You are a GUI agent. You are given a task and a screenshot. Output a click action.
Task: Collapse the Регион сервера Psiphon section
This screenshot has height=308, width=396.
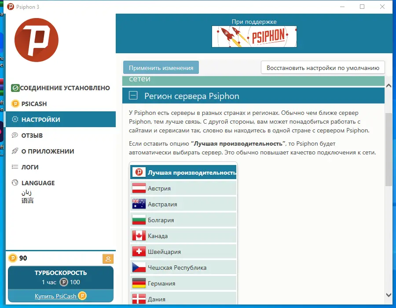(x=133, y=95)
